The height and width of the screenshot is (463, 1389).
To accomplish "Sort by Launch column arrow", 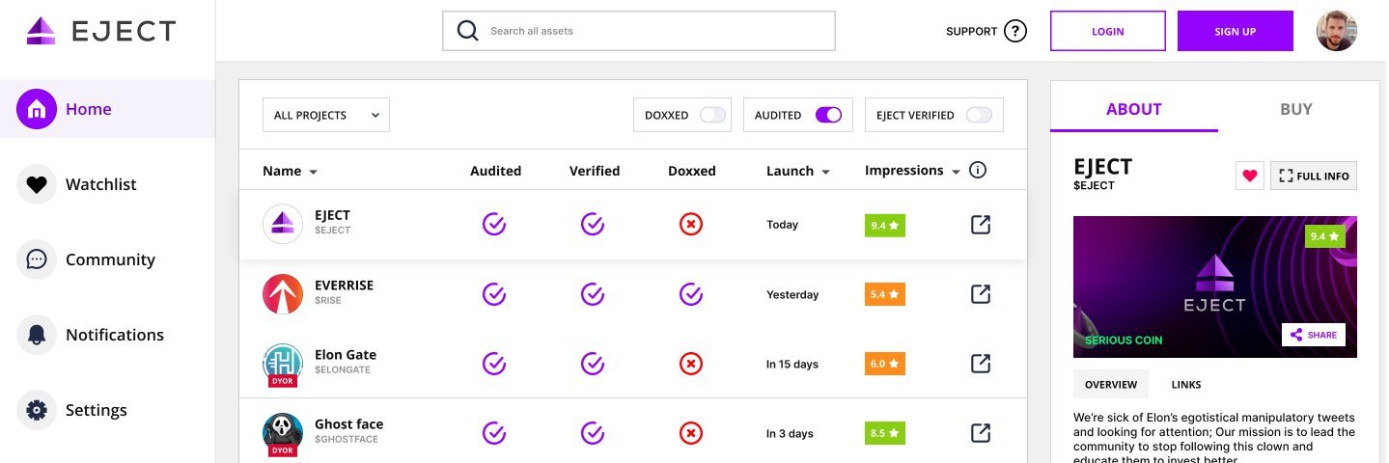I will (x=825, y=172).
